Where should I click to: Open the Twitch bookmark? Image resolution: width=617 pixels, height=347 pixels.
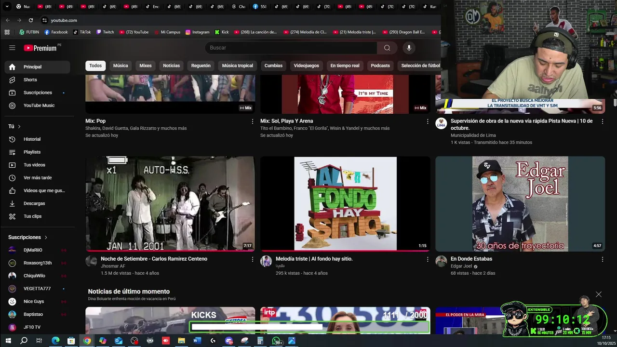coord(105,32)
